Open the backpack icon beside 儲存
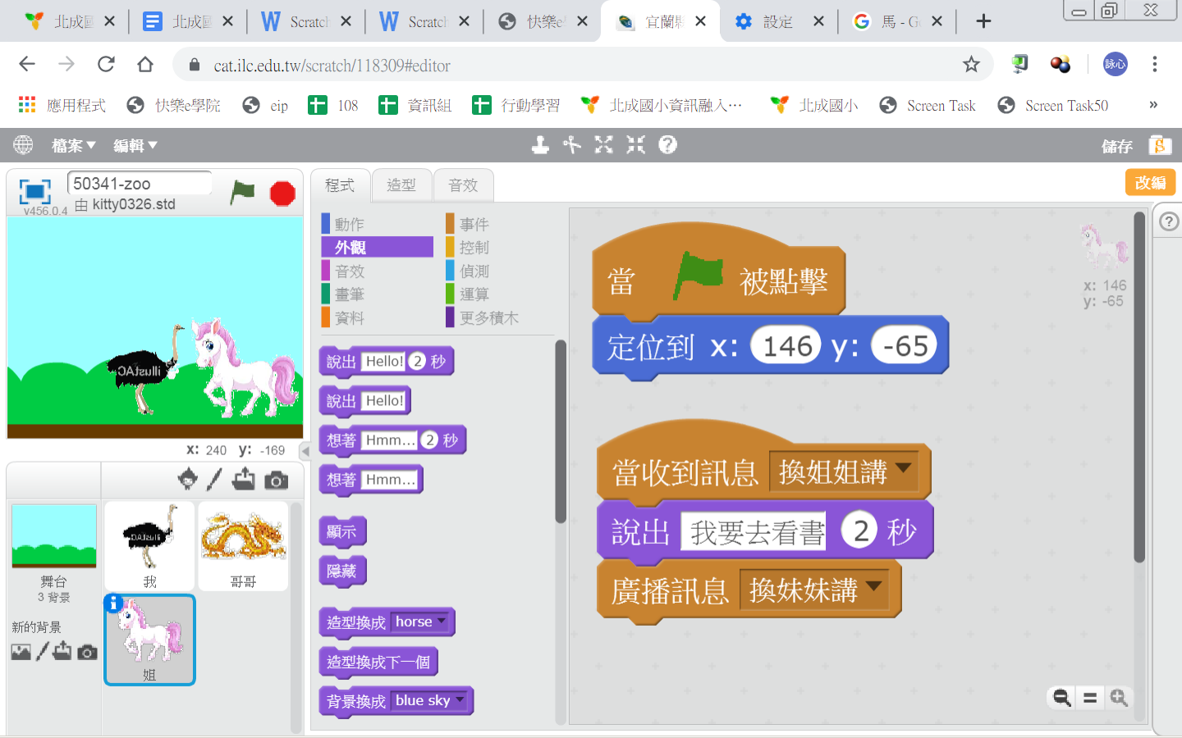Screen dimensions: 1182x738 tap(1159, 145)
